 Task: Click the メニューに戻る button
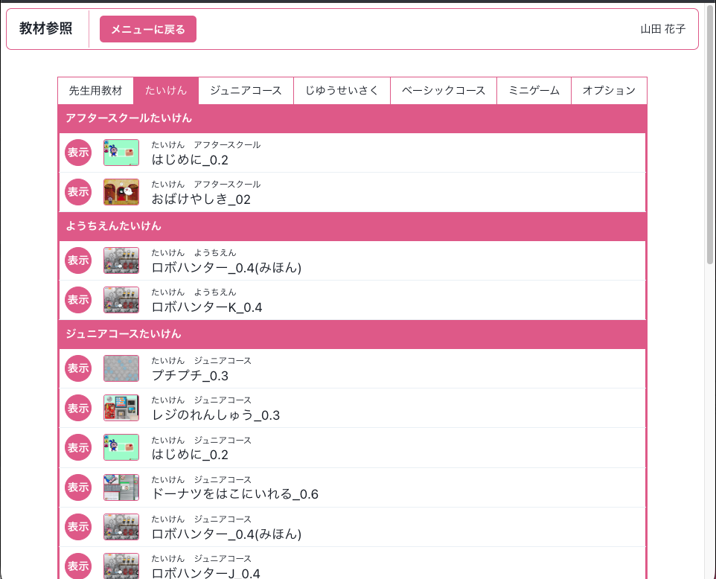click(x=148, y=29)
